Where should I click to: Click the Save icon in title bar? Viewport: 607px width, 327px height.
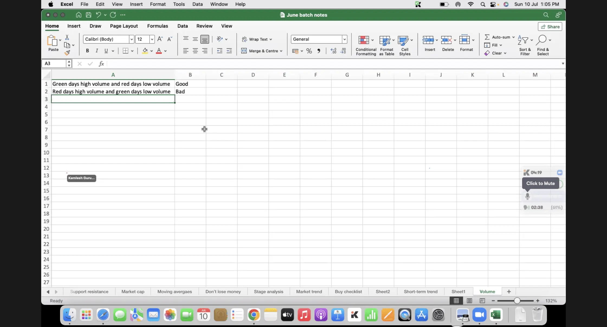pos(88,15)
